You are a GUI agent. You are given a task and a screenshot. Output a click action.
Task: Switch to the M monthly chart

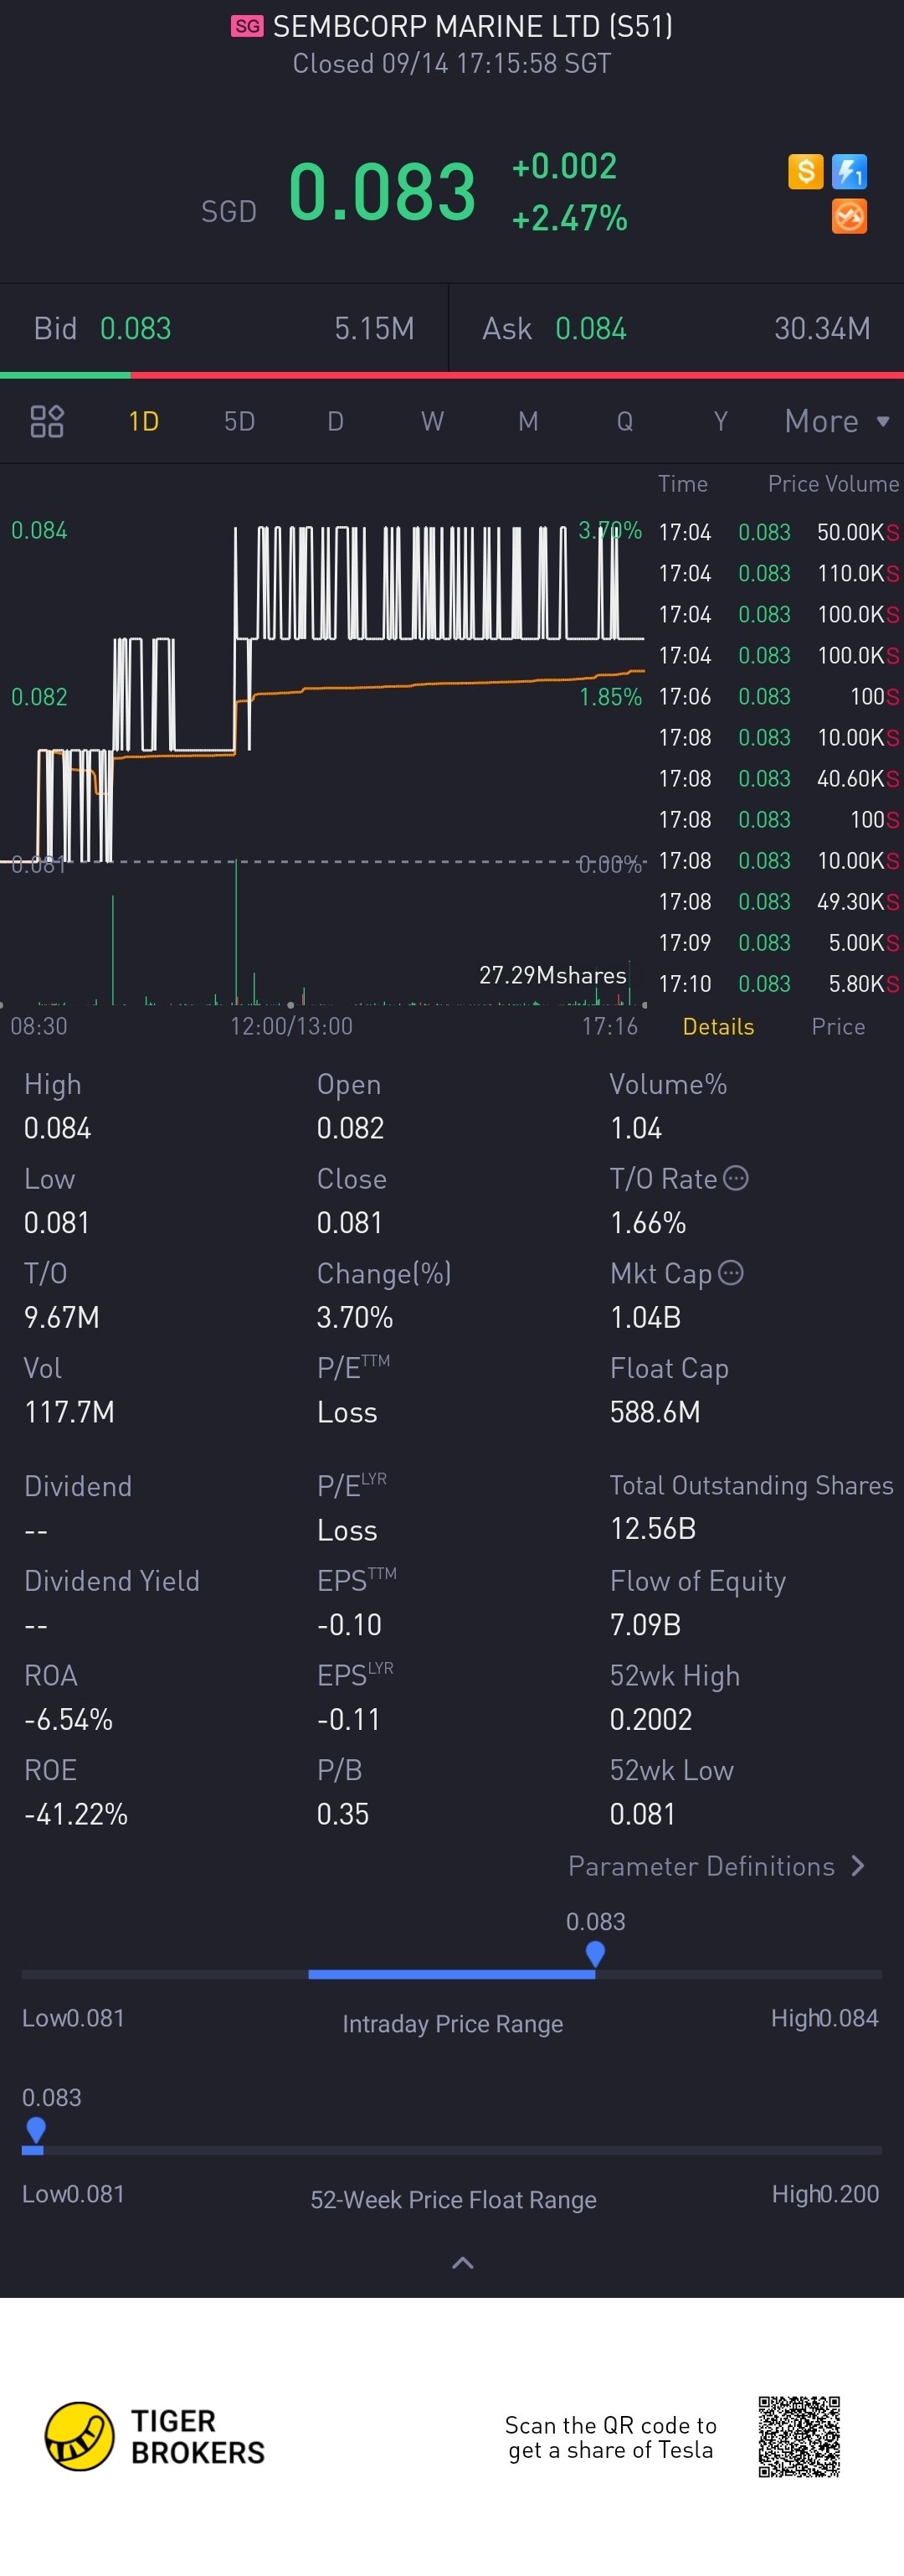[x=528, y=421]
